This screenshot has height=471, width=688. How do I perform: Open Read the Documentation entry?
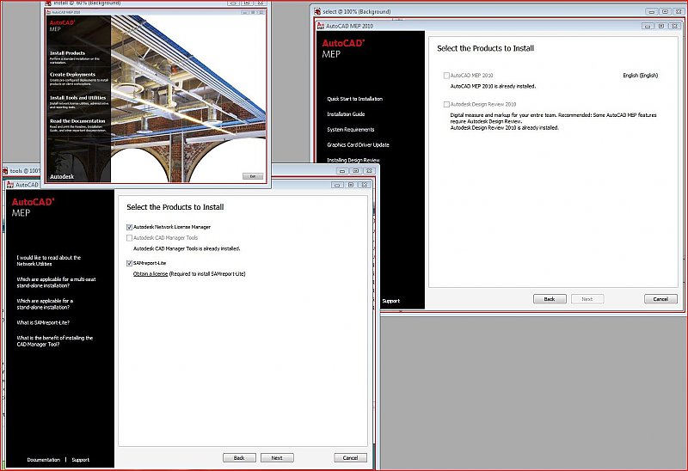click(x=77, y=121)
